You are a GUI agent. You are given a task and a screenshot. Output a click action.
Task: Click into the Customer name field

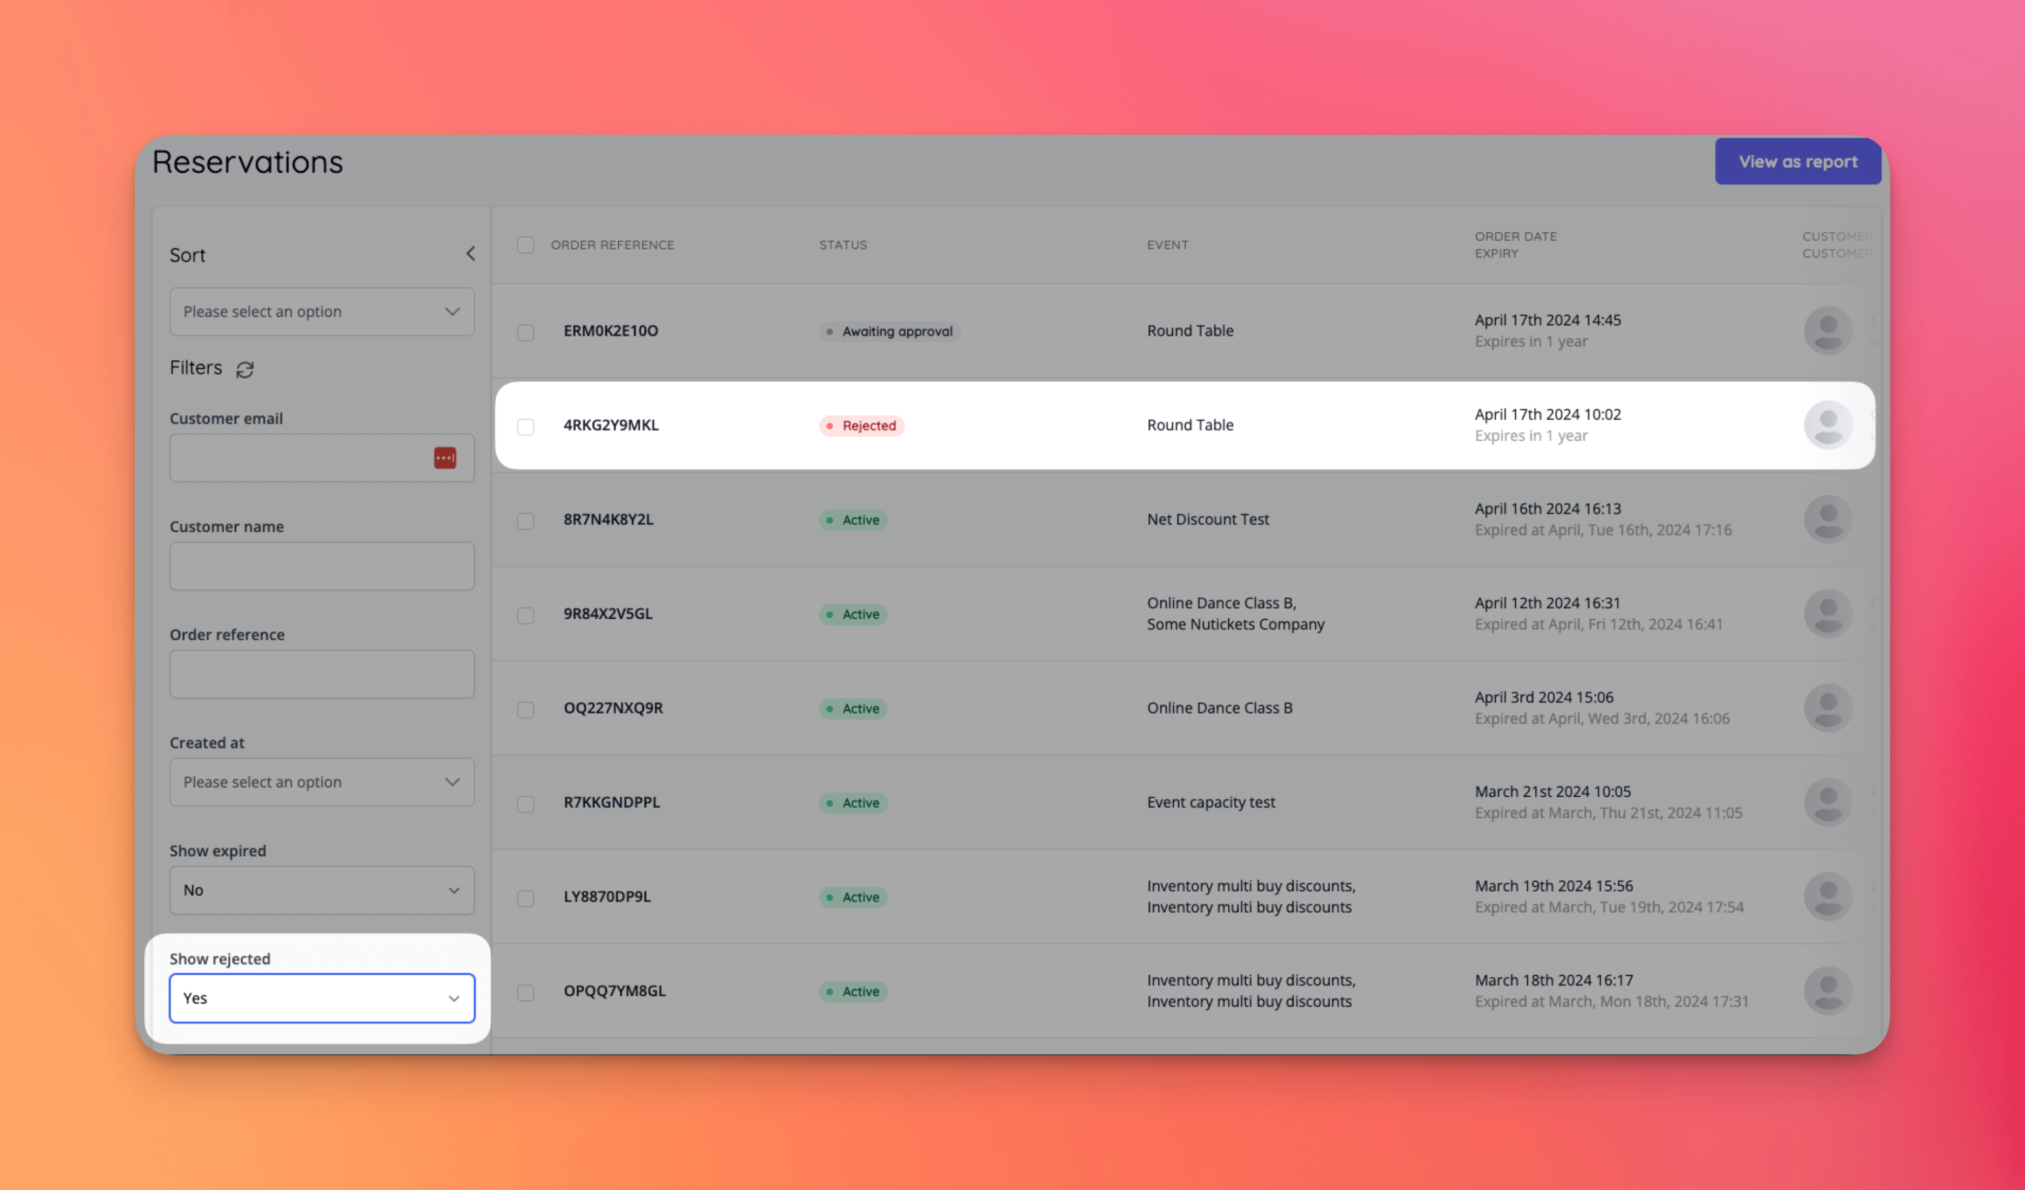321,566
